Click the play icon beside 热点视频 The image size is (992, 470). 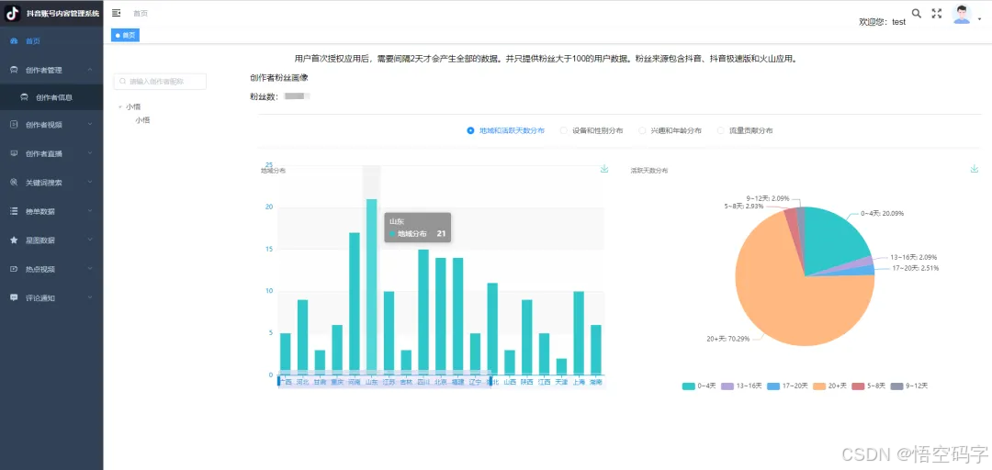tap(14, 269)
